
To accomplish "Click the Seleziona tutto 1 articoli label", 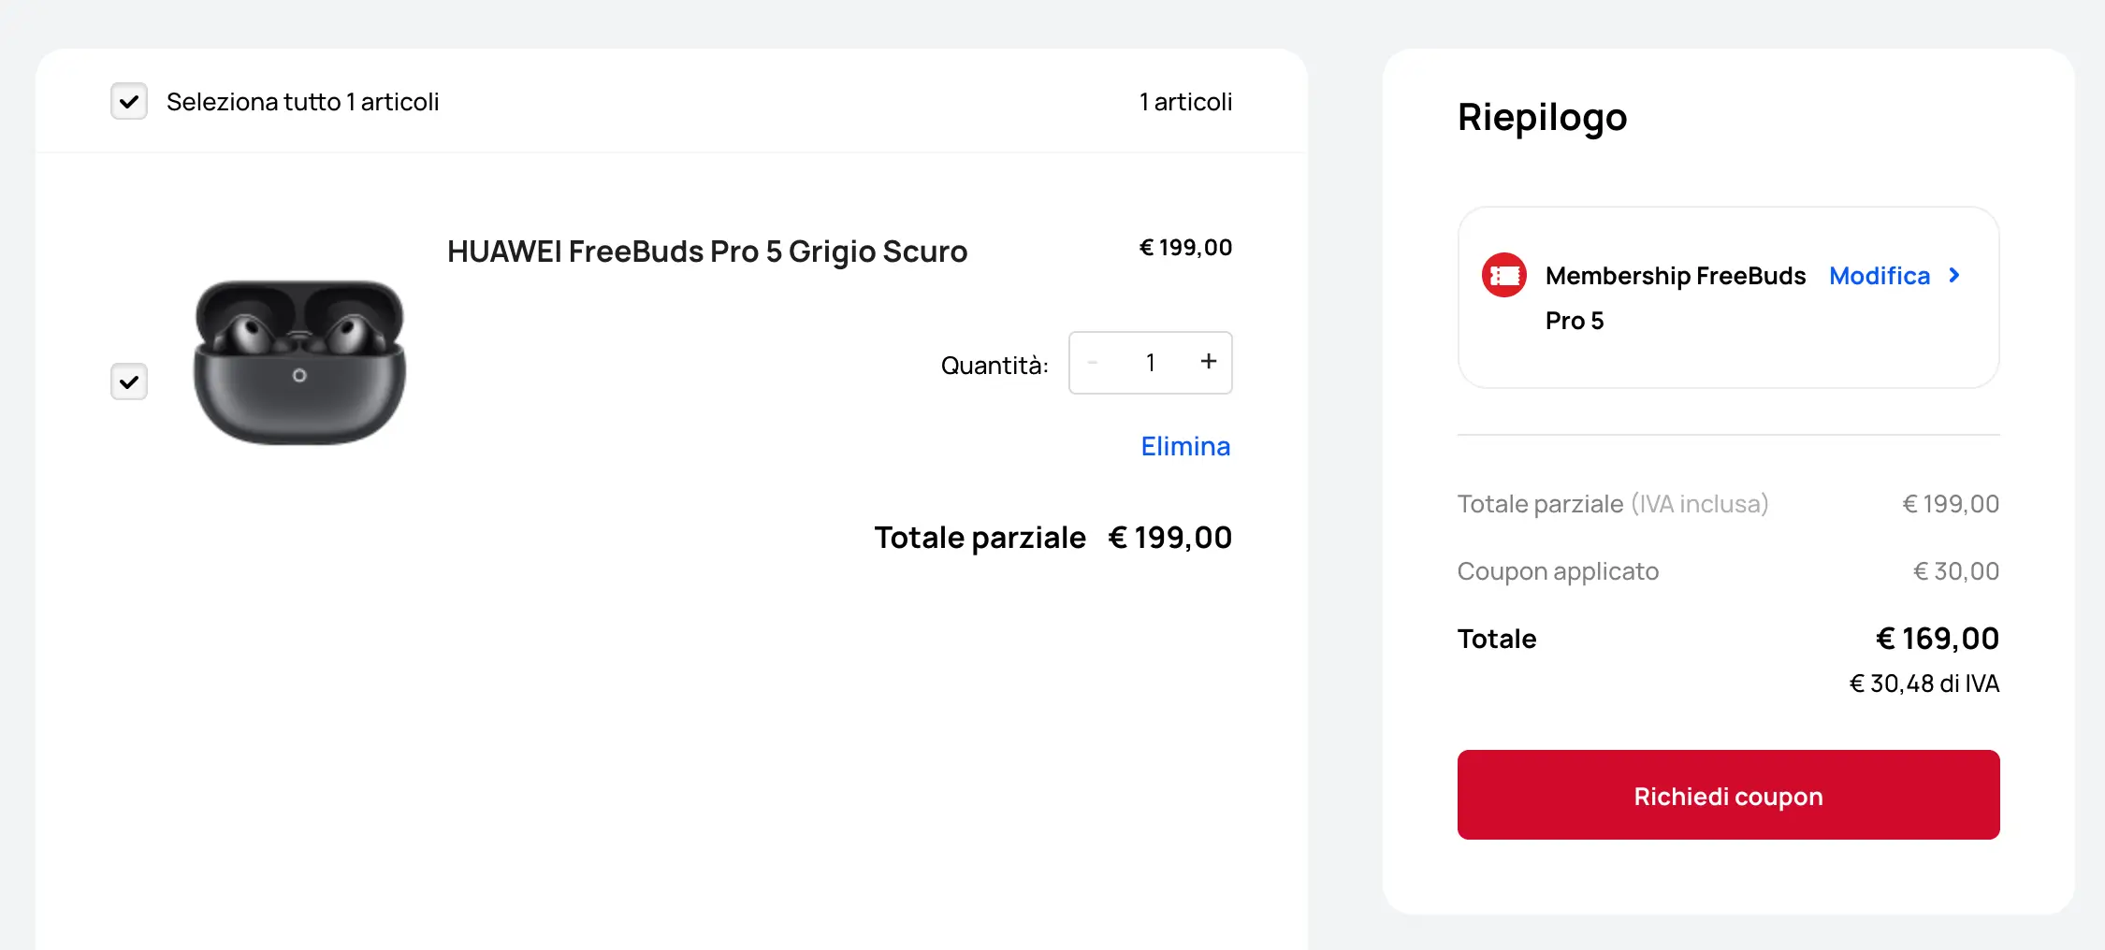I will point(302,102).
